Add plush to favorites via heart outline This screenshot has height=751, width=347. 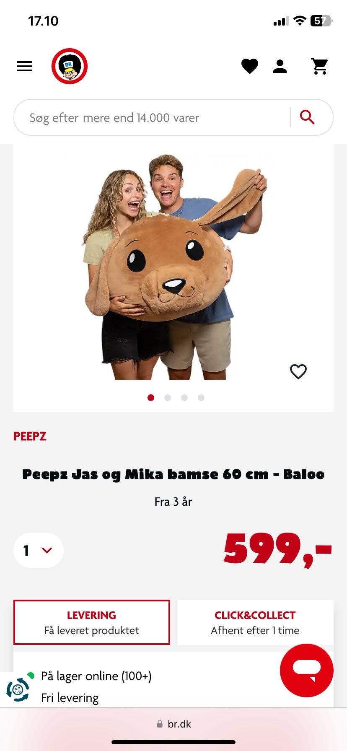click(x=298, y=371)
